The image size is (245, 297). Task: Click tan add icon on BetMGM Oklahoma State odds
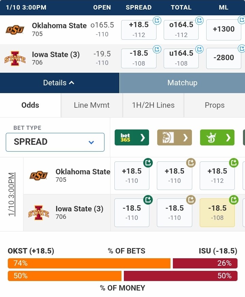(191, 163)
